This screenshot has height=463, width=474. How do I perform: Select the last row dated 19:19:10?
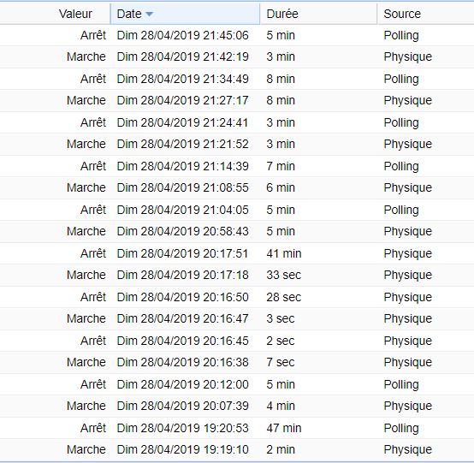pyautogui.click(x=237, y=449)
